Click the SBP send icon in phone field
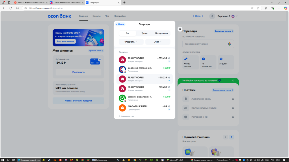The image size is (289, 162). point(229,44)
